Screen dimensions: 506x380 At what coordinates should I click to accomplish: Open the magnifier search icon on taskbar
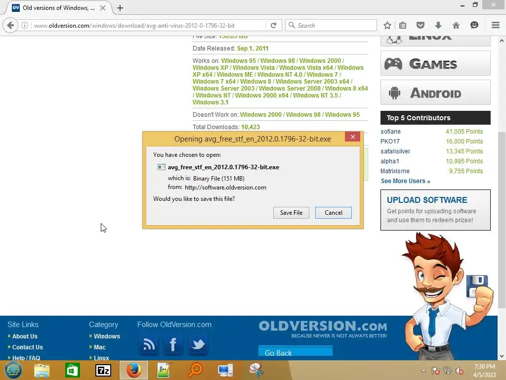195,370
